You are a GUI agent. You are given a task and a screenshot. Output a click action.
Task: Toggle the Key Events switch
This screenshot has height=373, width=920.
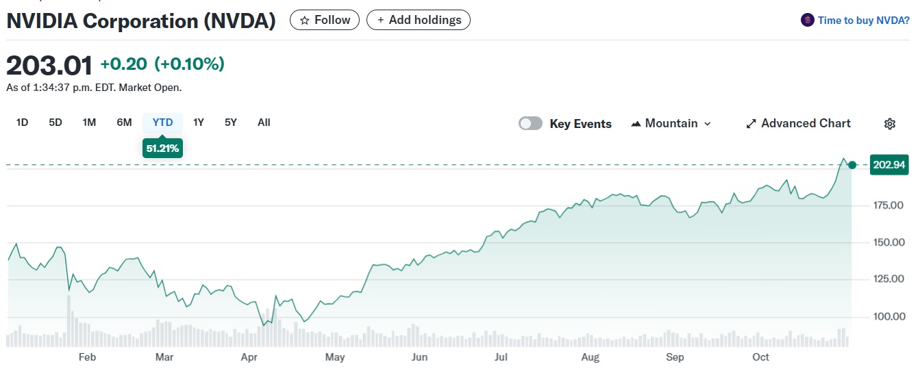(531, 124)
